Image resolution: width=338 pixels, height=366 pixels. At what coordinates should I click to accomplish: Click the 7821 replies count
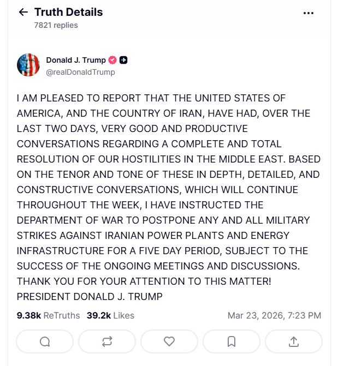(56, 25)
